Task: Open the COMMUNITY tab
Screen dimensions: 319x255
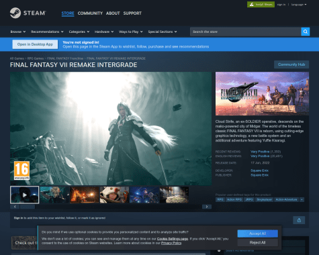Action: [x=90, y=13]
